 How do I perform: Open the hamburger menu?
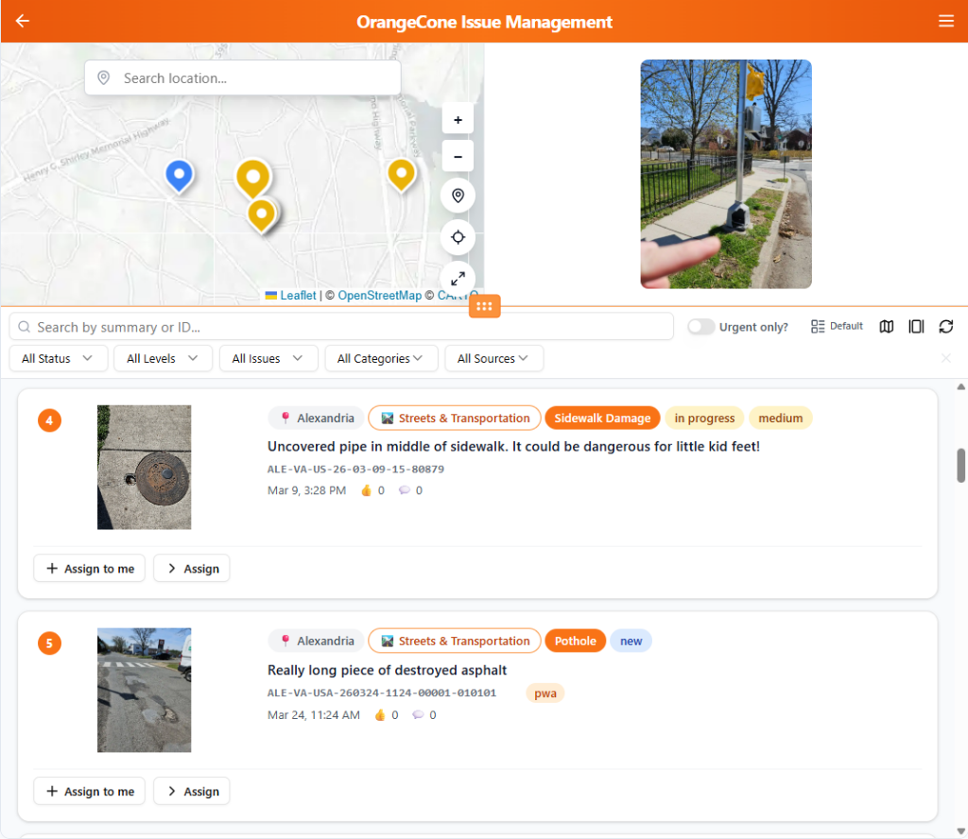coord(945,21)
